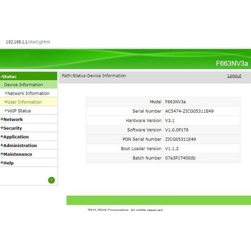Click the Path:Status-Device Information breadcrumb
Viewport: 251px width, 251px height.
94,75
